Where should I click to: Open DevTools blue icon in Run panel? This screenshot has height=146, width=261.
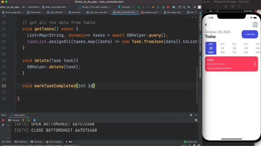pyautogui.click(x=34, y=120)
